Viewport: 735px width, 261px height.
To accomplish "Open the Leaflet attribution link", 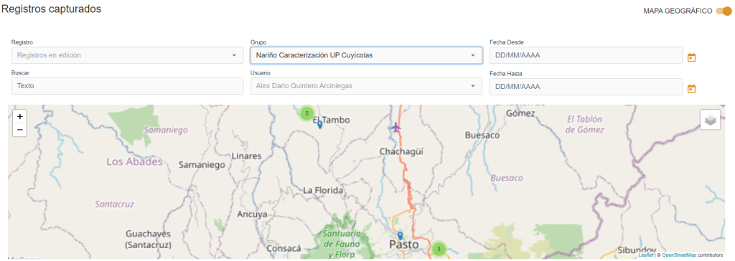I will coord(645,255).
